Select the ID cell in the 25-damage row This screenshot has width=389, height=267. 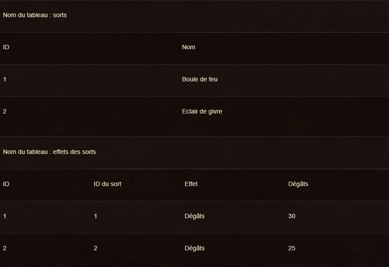coord(5,248)
